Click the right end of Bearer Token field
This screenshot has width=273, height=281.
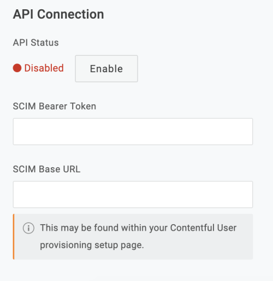point(250,131)
